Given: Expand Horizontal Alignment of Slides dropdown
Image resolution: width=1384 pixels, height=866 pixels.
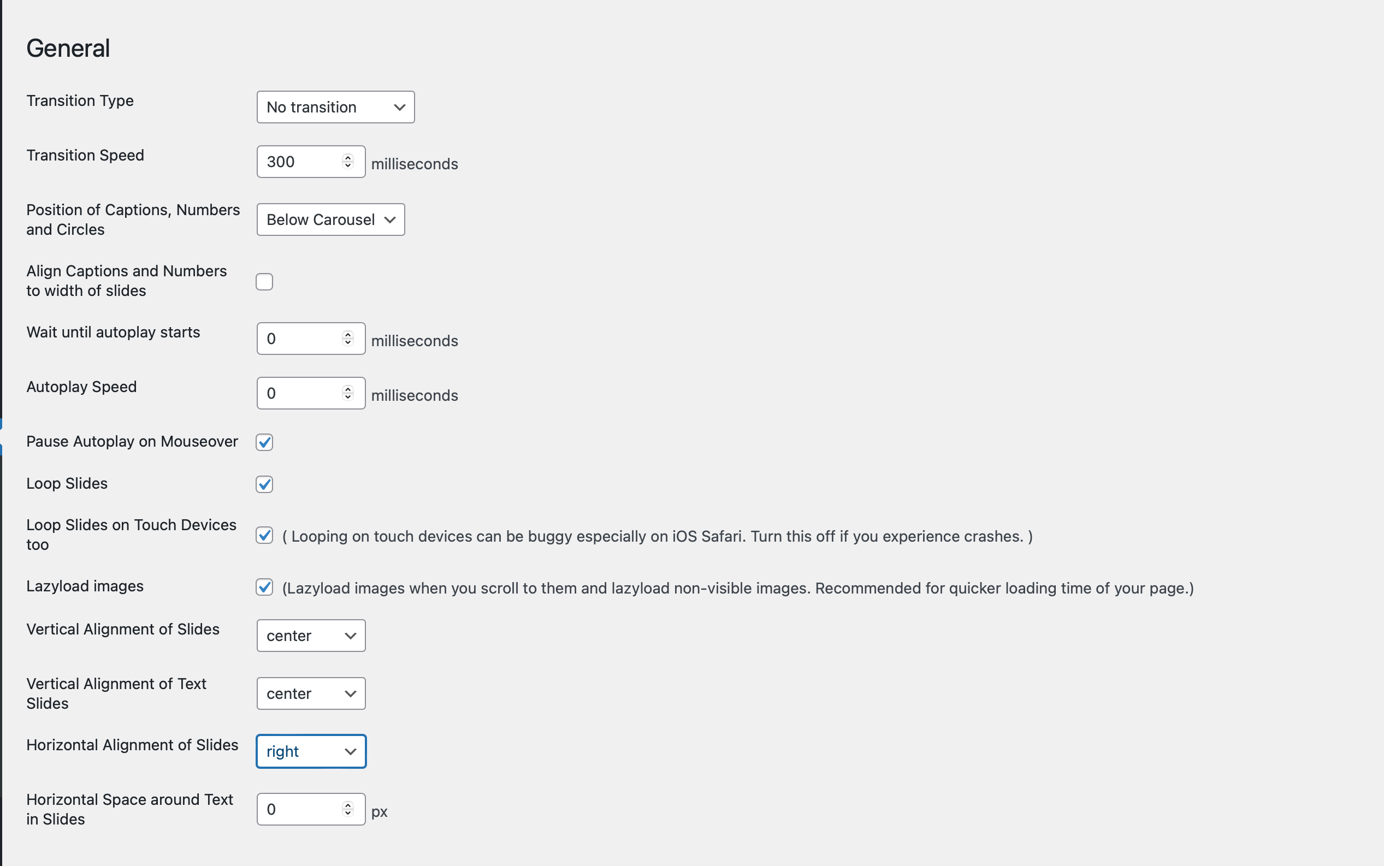Looking at the screenshot, I should [311, 751].
